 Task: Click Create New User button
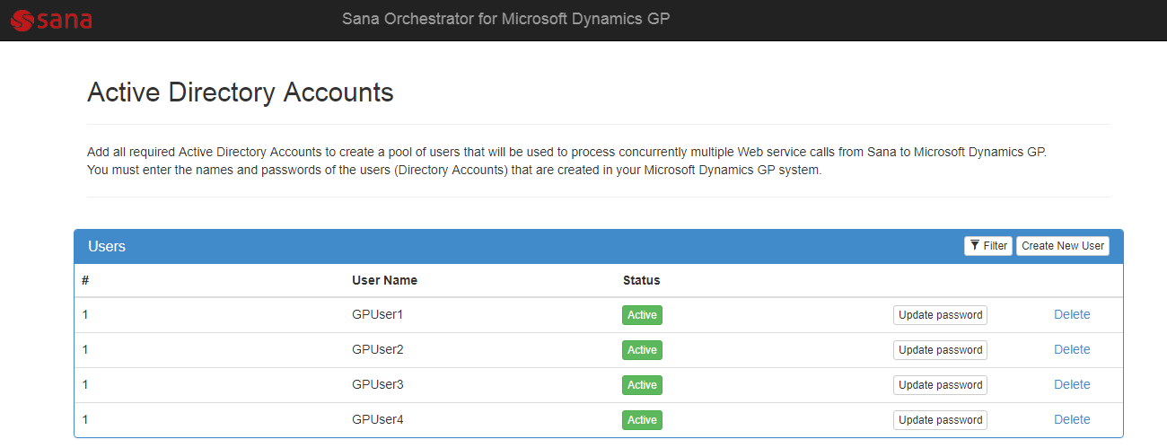[1063, 246]
